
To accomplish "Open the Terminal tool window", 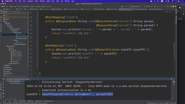I will 31,101.
